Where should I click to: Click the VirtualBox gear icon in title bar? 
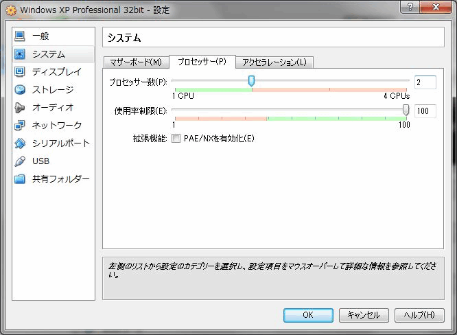tap(11, 10)
